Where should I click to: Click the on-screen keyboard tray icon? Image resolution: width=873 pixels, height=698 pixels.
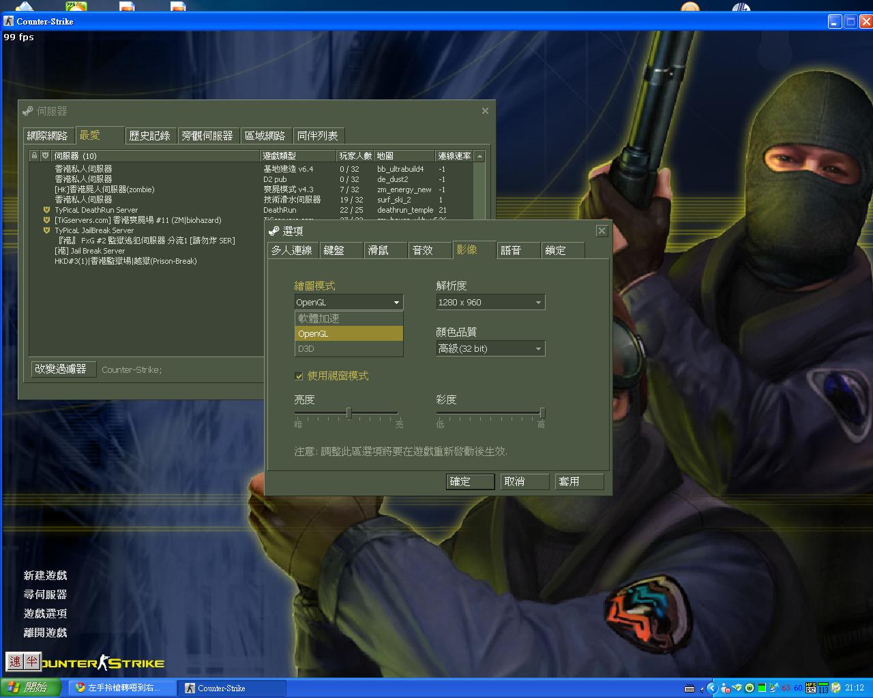(690, 688)
